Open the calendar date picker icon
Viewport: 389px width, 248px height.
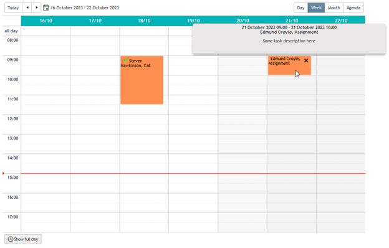pos(46,7)
